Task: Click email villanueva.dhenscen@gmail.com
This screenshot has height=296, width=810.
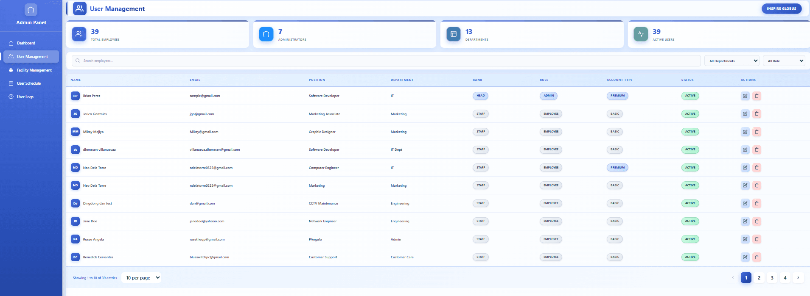Action: pyautogui.click(x=215, y=149)
